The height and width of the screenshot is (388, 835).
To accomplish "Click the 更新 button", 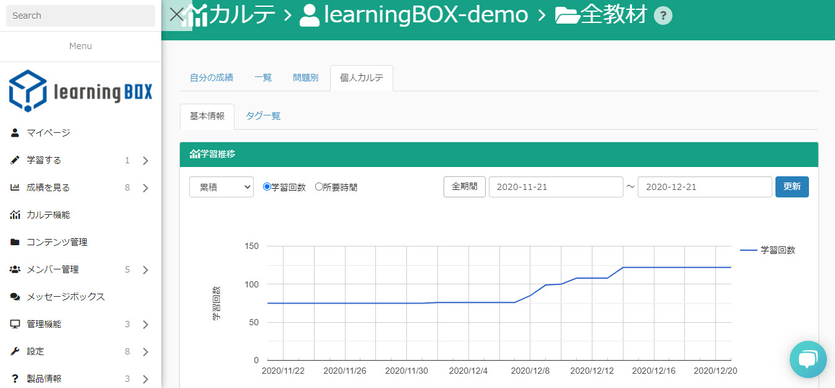I will pyautogui.click(x=792, y=186).
